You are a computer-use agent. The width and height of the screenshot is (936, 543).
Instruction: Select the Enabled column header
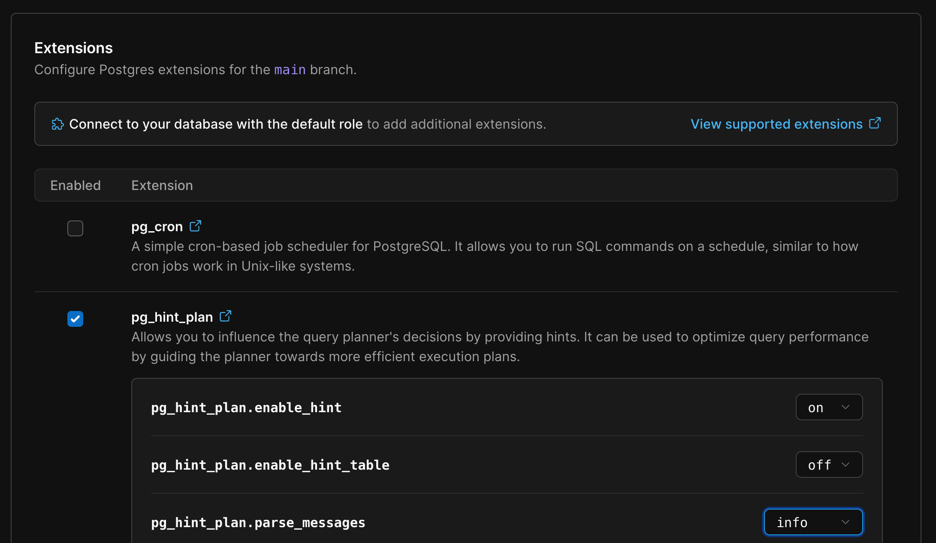pos(75,185)
